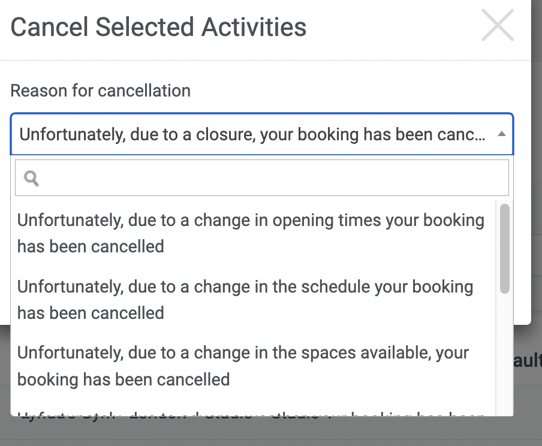Click second line of schedule change option
Image resolution: width=542 pixels, height=446 pixels.
pyautogui.click(x=91, y=313)
